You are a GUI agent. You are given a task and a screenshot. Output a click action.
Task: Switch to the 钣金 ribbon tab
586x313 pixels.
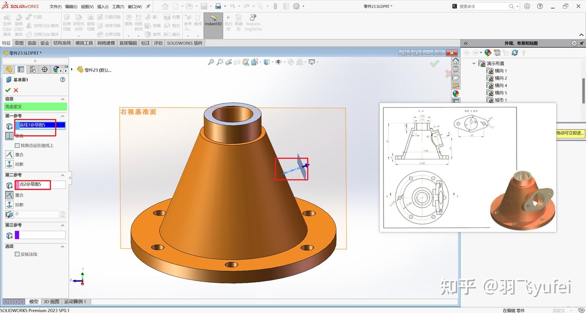tap(45, 43)
